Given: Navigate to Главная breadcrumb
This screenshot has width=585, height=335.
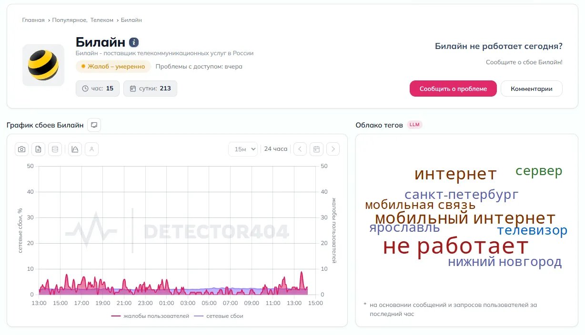Looking at the screenshot, I should [33, 20].
